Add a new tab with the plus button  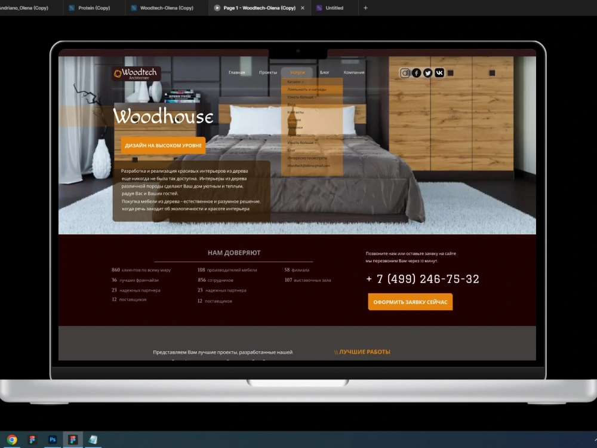(365, 8)
